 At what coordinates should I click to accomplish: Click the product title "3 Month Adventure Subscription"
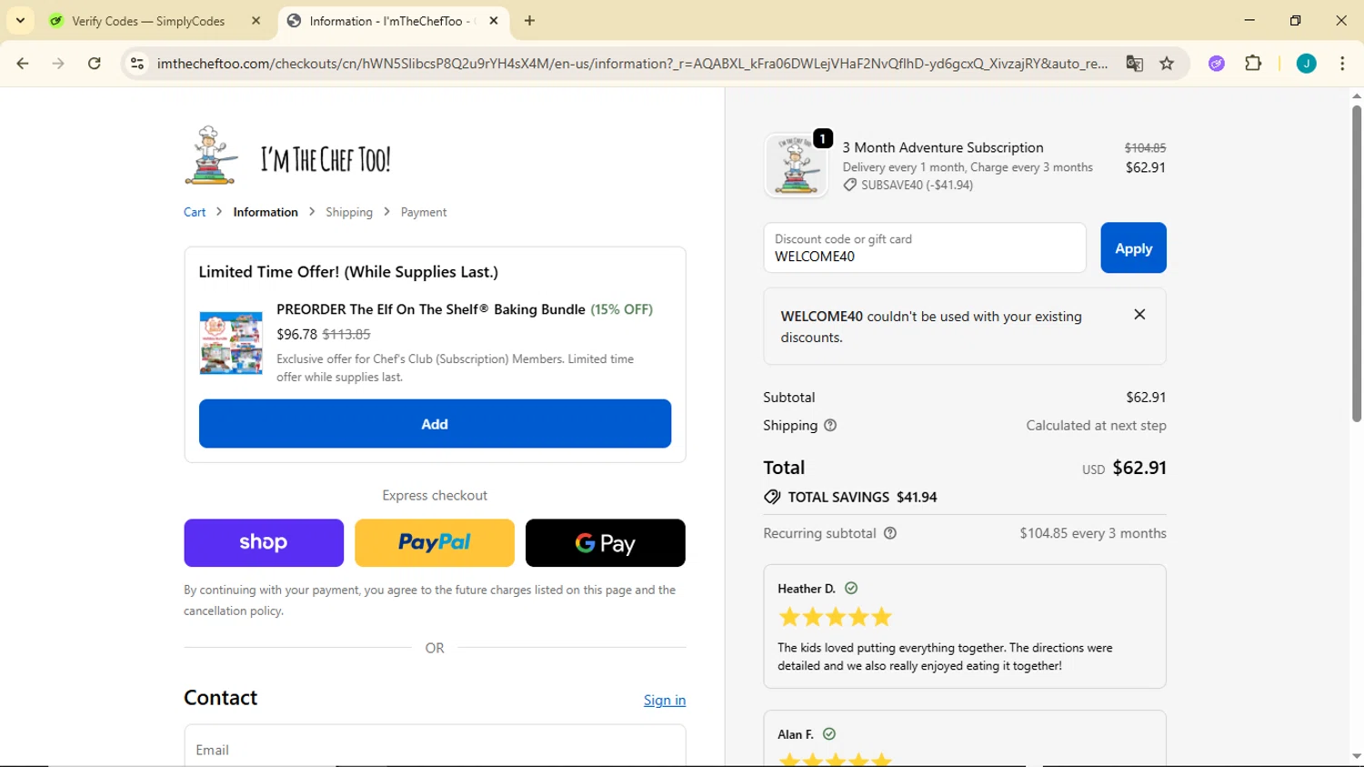pos(943,147)
